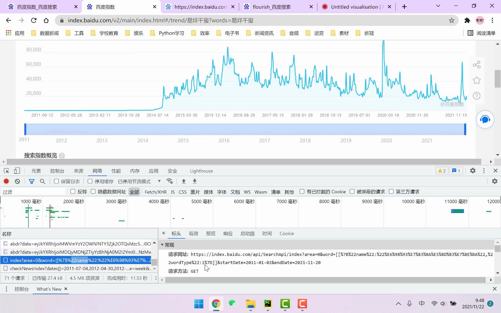Open the throttling mode dropdown arrow
Image resolution: width=501 pixels, height=313 pixels.
159,181
